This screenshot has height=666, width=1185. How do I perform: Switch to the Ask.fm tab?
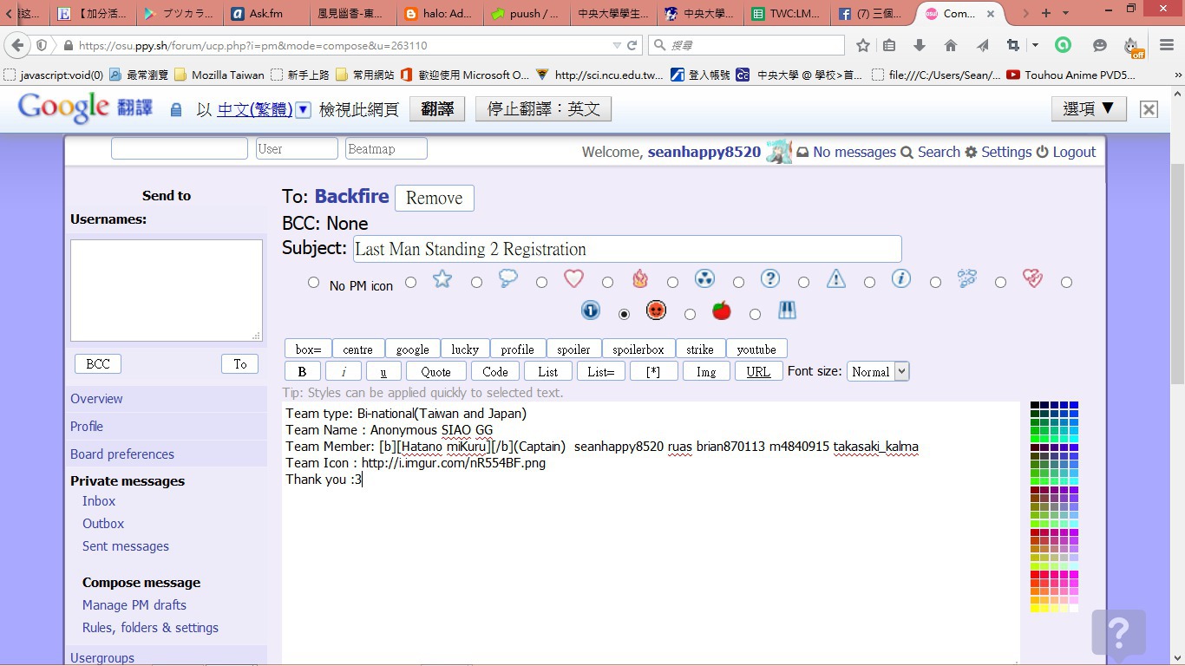pos(268,13)
